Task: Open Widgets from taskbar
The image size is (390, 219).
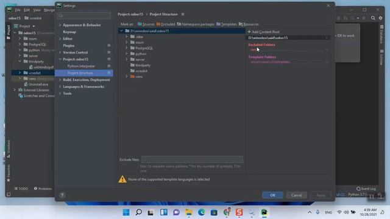Action: [x=164, y=212]
